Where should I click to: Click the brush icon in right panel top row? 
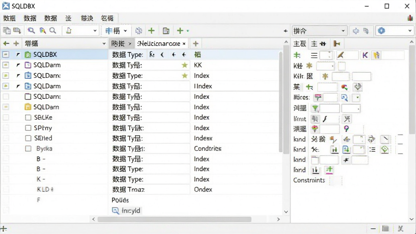341,55
